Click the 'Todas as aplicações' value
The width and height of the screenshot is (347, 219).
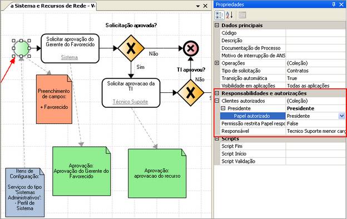[308, 86]
